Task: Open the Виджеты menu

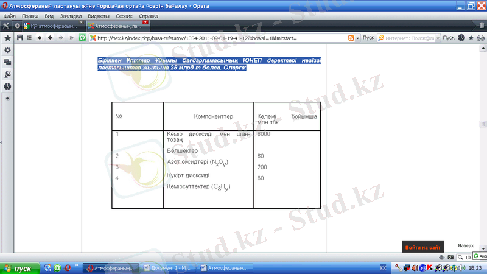Action: tap(99, 16)
